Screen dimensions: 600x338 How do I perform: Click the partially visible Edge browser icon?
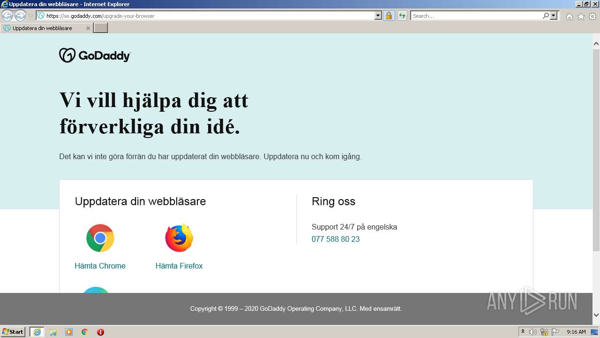[x=96, y=290]
